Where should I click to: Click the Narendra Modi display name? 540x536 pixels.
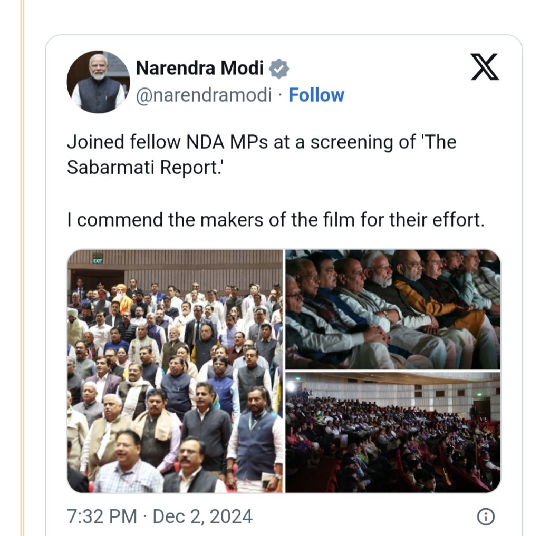200,68
